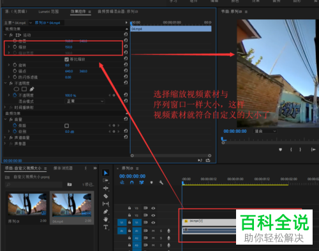Select the Slip tool
Image resolution: width=319 pixels, height=251 pixels.
[x=105, y=204]
